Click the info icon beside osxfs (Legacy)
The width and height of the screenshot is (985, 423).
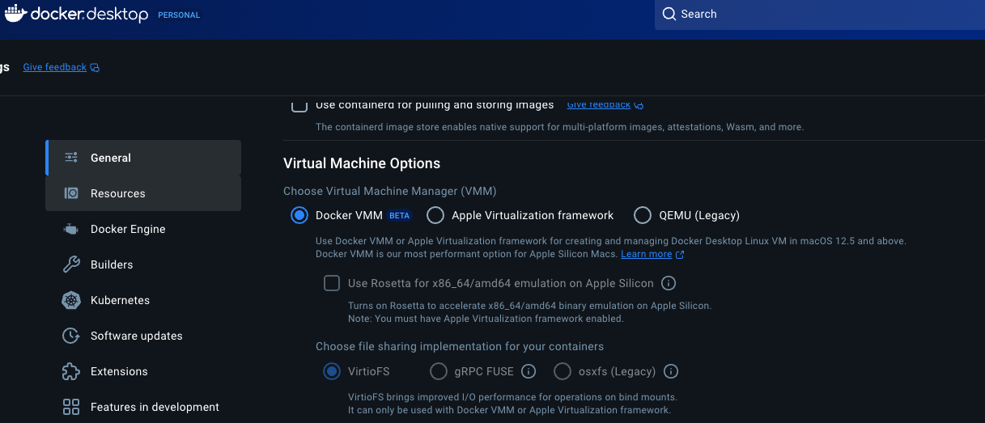tap(671, 371)
